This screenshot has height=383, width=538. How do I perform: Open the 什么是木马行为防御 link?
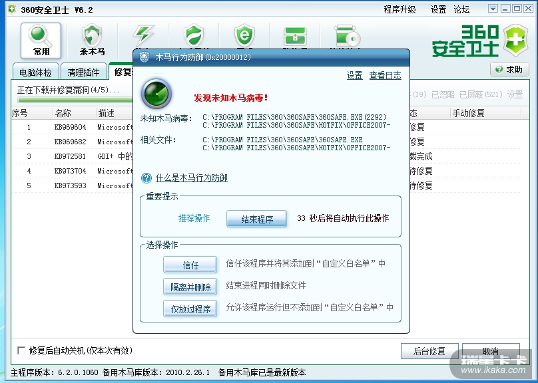click(192, 178)
